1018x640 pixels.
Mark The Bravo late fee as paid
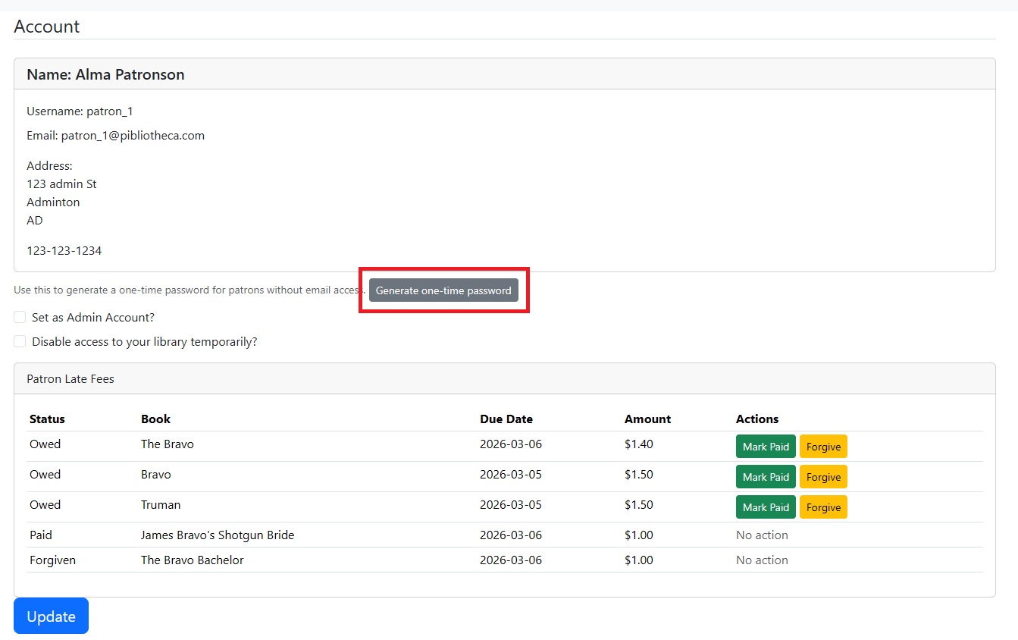coord(766,447)
